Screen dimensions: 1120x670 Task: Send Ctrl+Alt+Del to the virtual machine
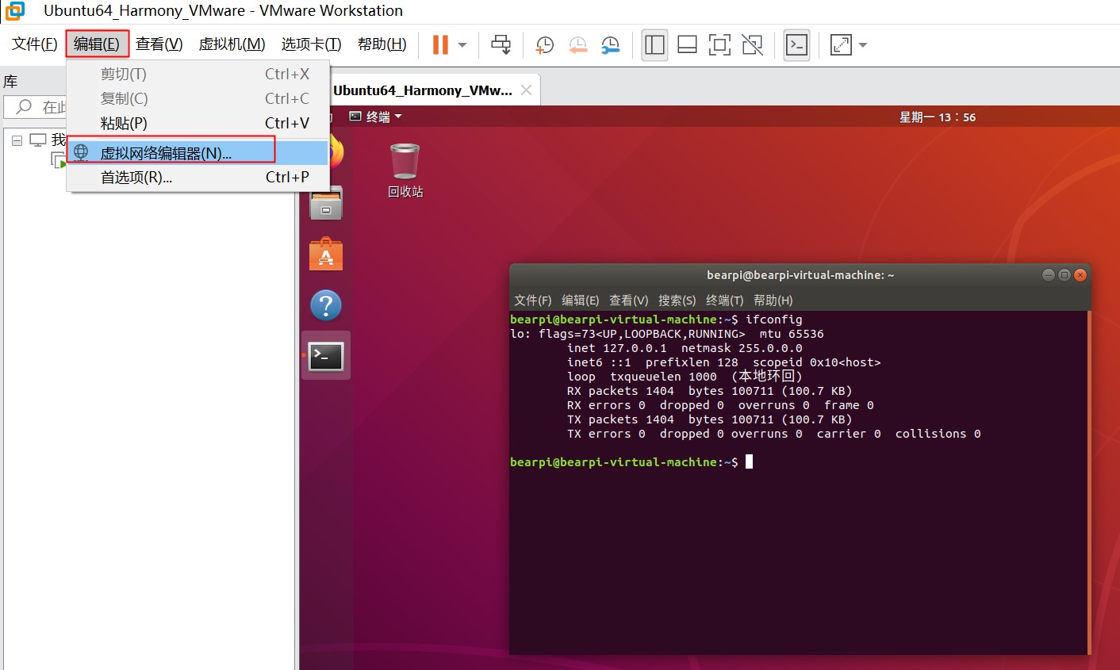coord(501,44)
